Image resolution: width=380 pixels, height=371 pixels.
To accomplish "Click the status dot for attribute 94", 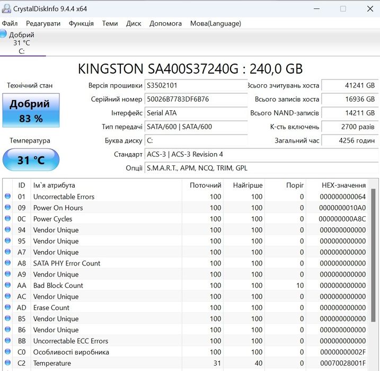I will coord(8,229).
